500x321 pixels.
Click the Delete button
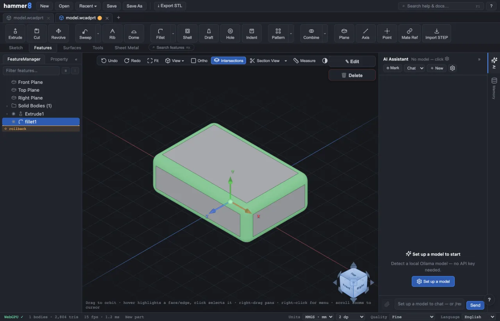(352, 75)
